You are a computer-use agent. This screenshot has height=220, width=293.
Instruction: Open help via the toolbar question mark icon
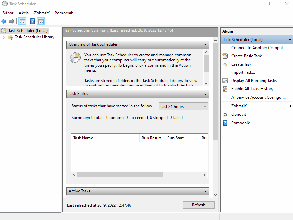coord(32,21)
